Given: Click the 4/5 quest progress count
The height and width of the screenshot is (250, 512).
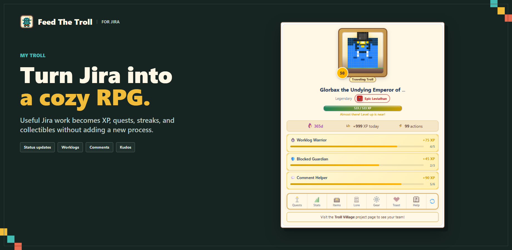Looking at the screenshot, I should point(432,147).
